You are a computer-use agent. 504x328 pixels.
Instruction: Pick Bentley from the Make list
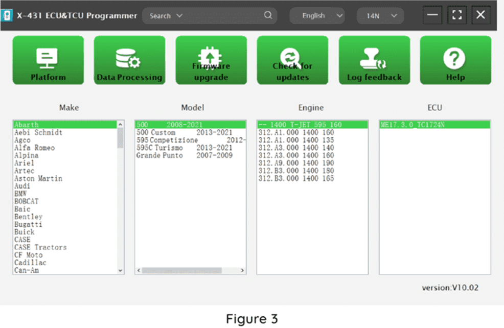coord(65,217)
